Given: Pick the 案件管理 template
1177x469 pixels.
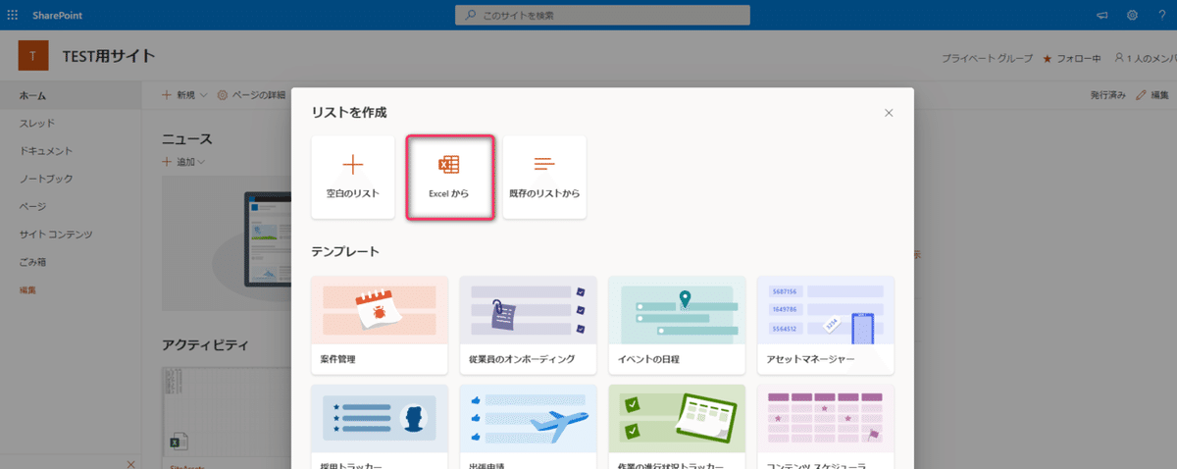Looking at the screenshot, I should [x=380, y=325].
